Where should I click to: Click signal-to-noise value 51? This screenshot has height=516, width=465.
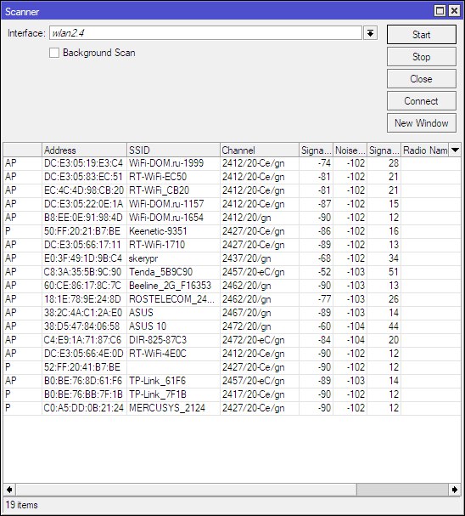394,272
